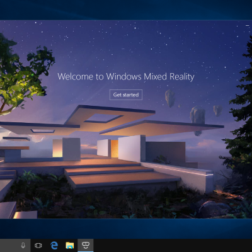
Task: Click the desktop area above the portal window
Action: 126,10
